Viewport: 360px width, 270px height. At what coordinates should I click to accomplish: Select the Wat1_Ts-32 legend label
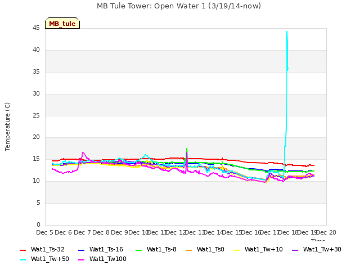click(x=48, y=250)
